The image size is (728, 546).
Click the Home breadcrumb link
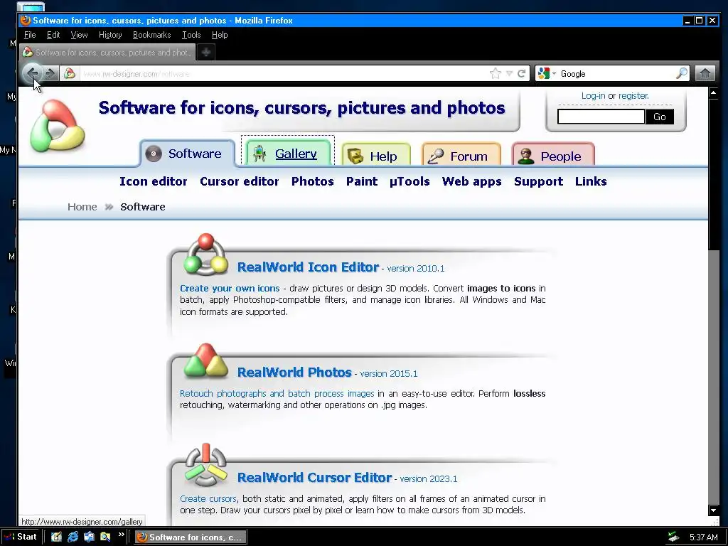(82, 207)
